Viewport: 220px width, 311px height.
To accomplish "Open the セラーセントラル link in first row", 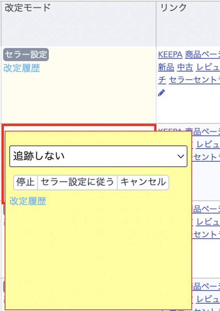I will click(194, 80).
